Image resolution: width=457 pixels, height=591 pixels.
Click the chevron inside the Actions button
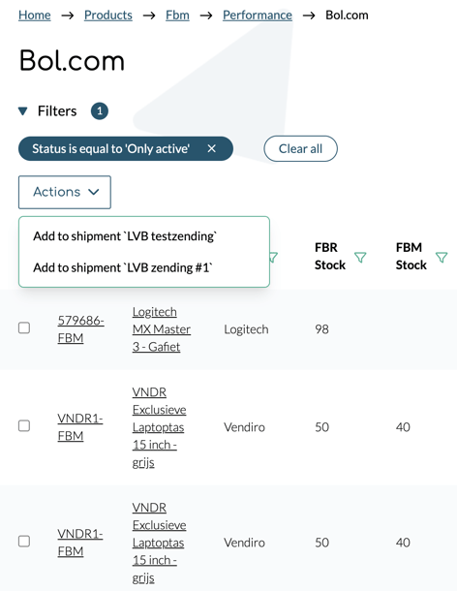[94, 192]
